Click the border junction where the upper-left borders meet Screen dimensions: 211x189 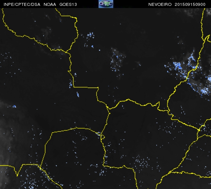pos(66,52)
